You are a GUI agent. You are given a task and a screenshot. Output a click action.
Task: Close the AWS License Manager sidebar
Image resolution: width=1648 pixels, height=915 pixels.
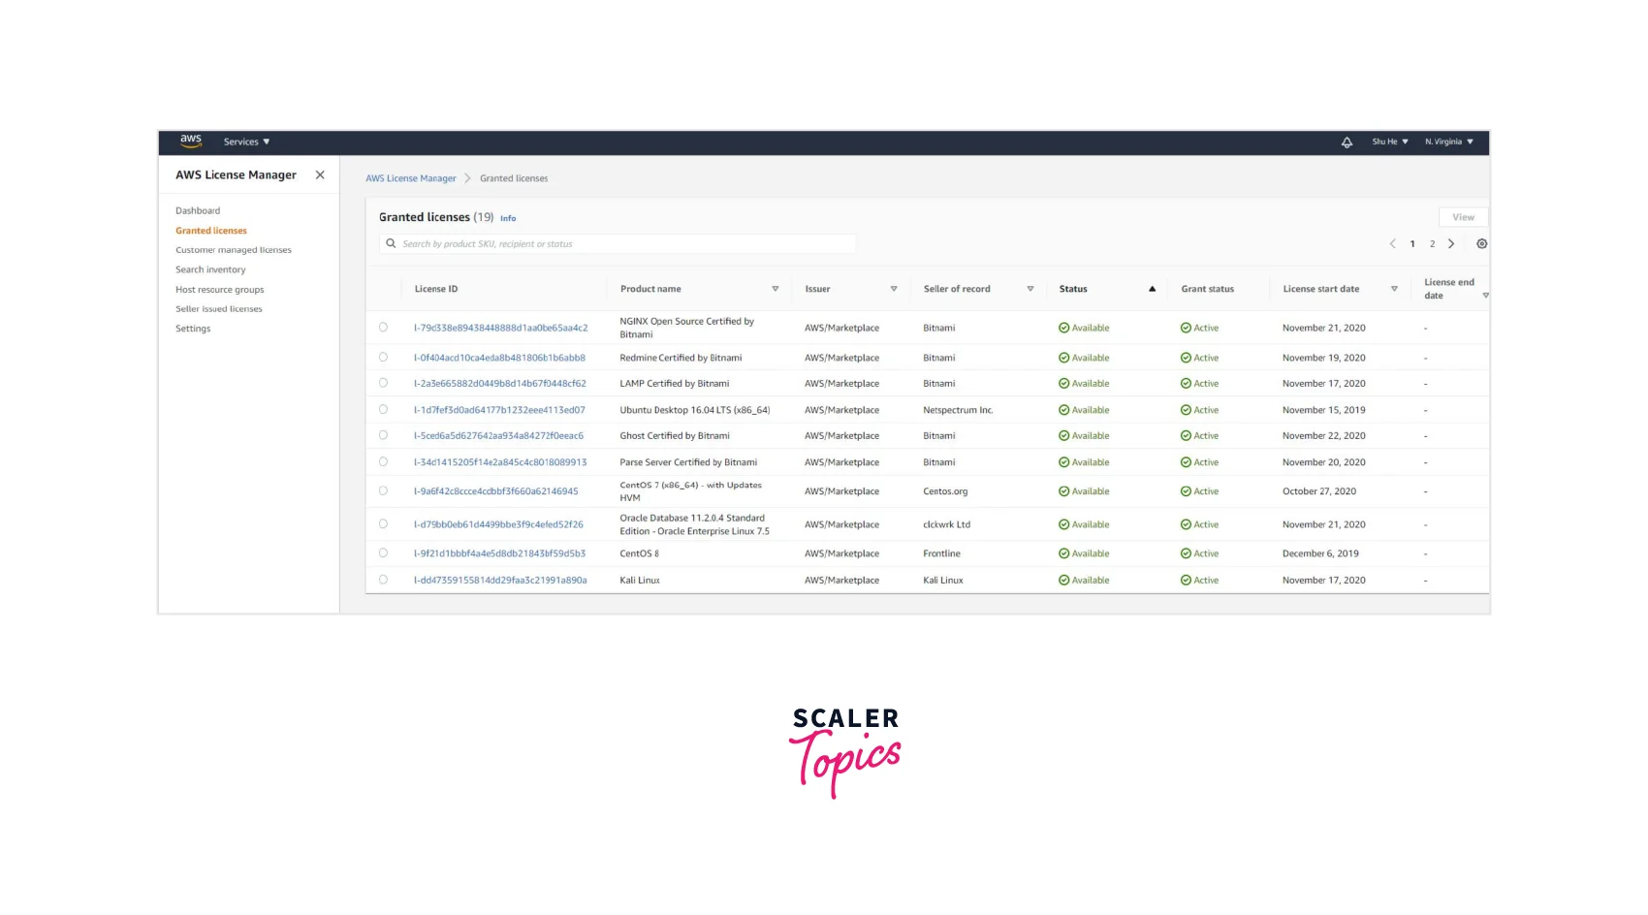320,175
